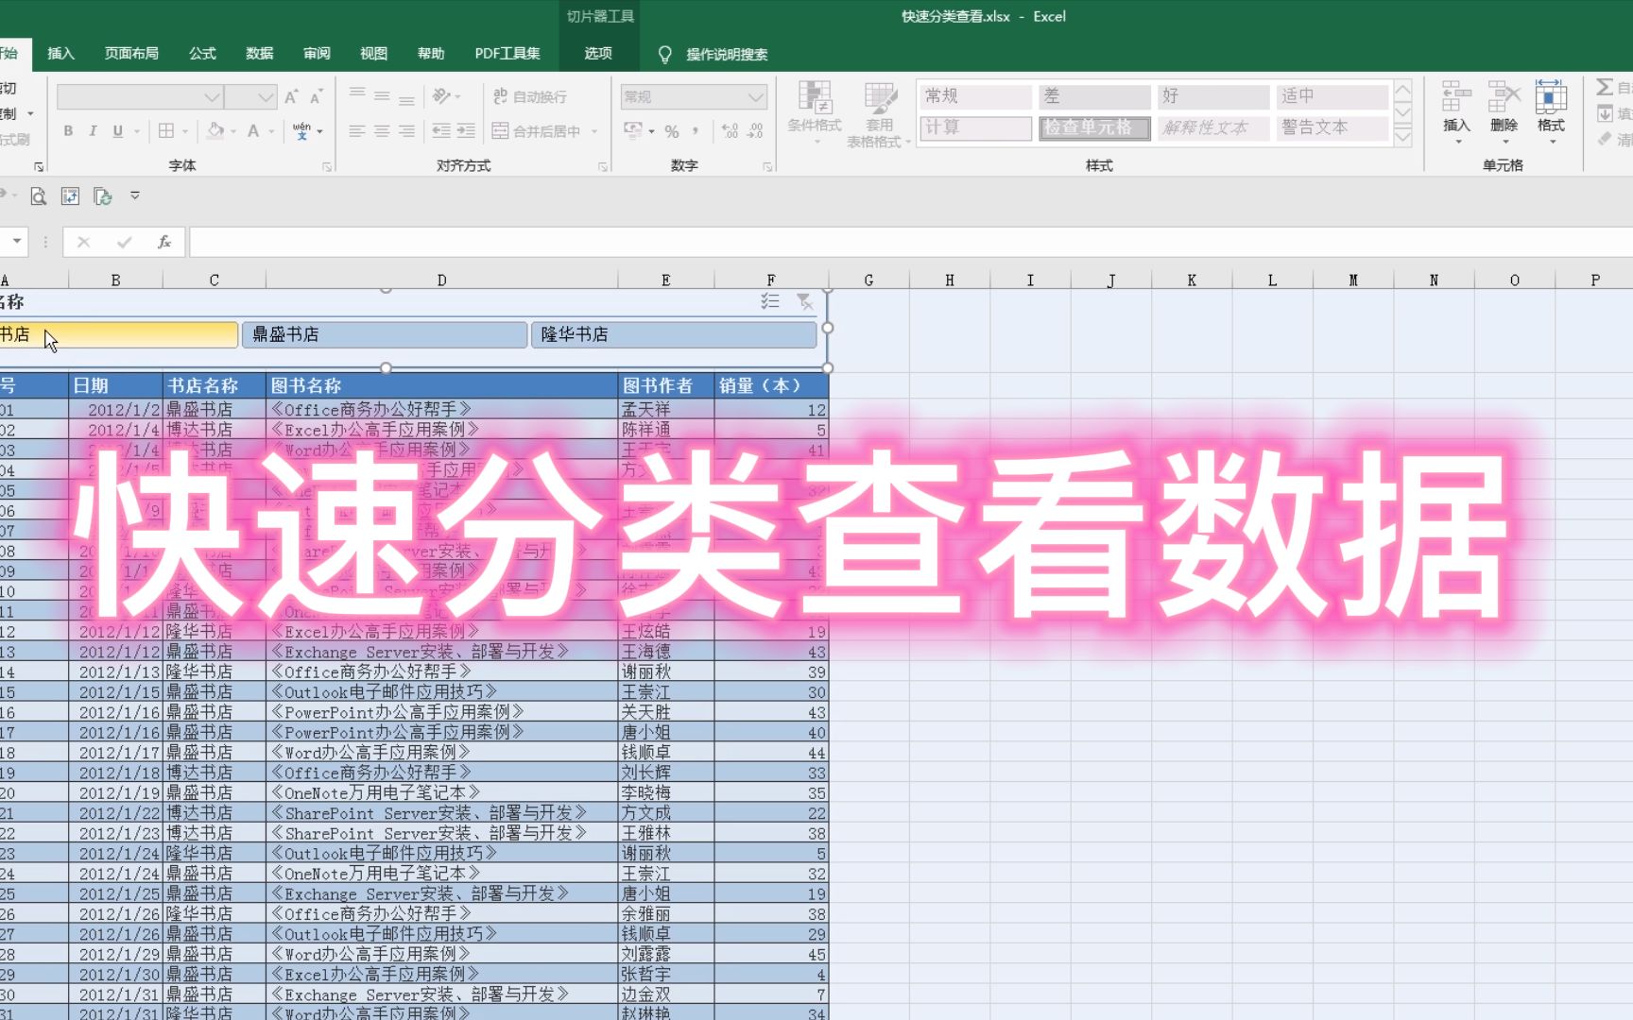1633x1020 pixels.
Task: Open the quick access toolbar customize arrow
Action: click(x=135, y=195)
